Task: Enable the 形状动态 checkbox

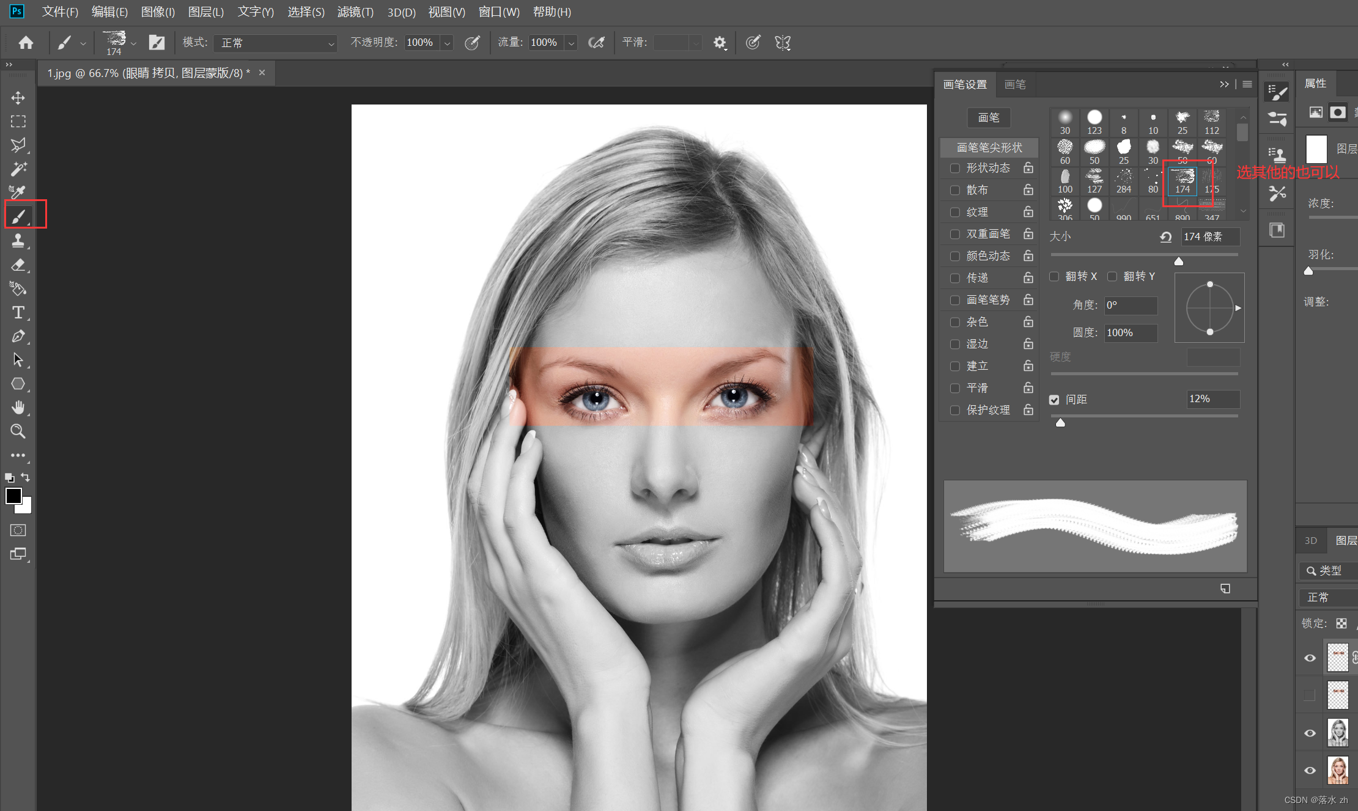Action: (954, 168)
